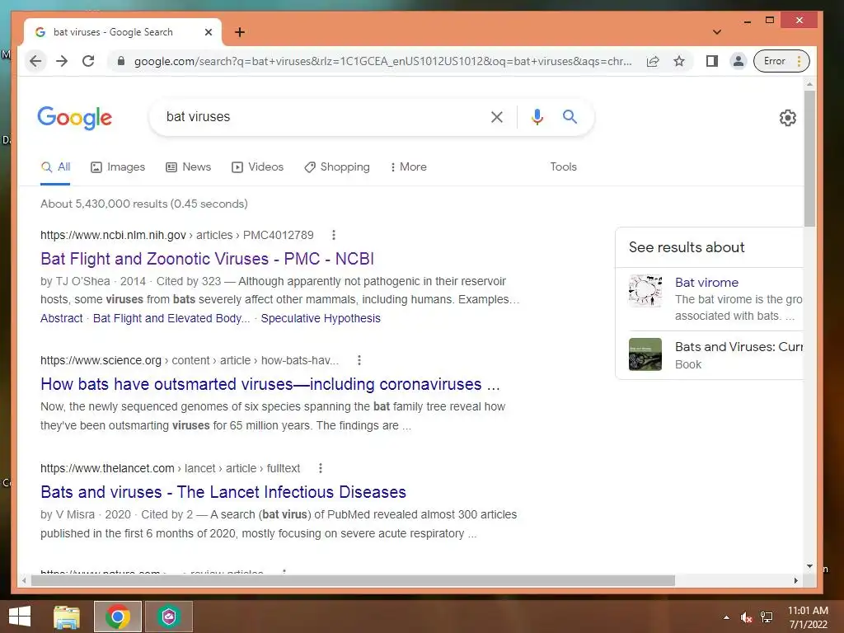Open Bat Flight and Elevated Body sitelink
The width and height of the screenshot is (844, 633).
[x=171, y=318]
